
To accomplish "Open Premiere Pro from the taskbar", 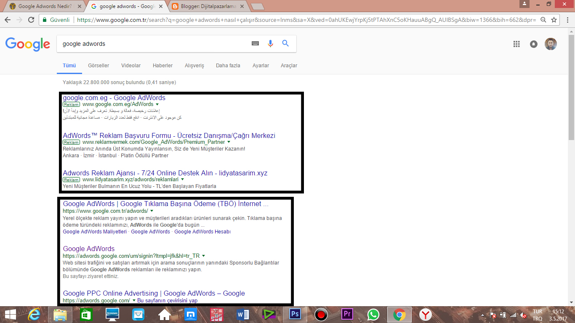I will point(347,315).
